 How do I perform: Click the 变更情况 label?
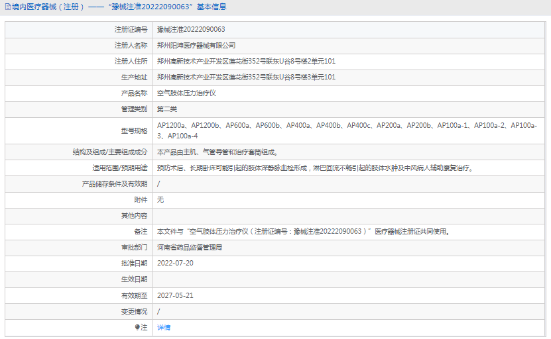pos(134,312)
